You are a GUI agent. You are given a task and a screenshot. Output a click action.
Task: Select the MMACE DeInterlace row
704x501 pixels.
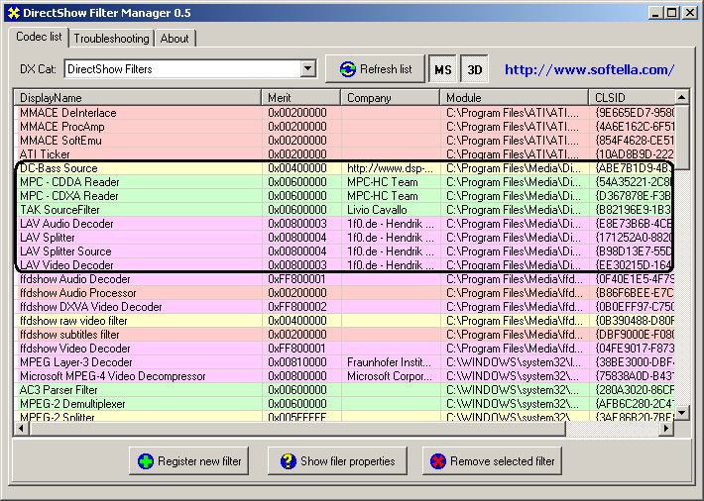tap(344, 113)
